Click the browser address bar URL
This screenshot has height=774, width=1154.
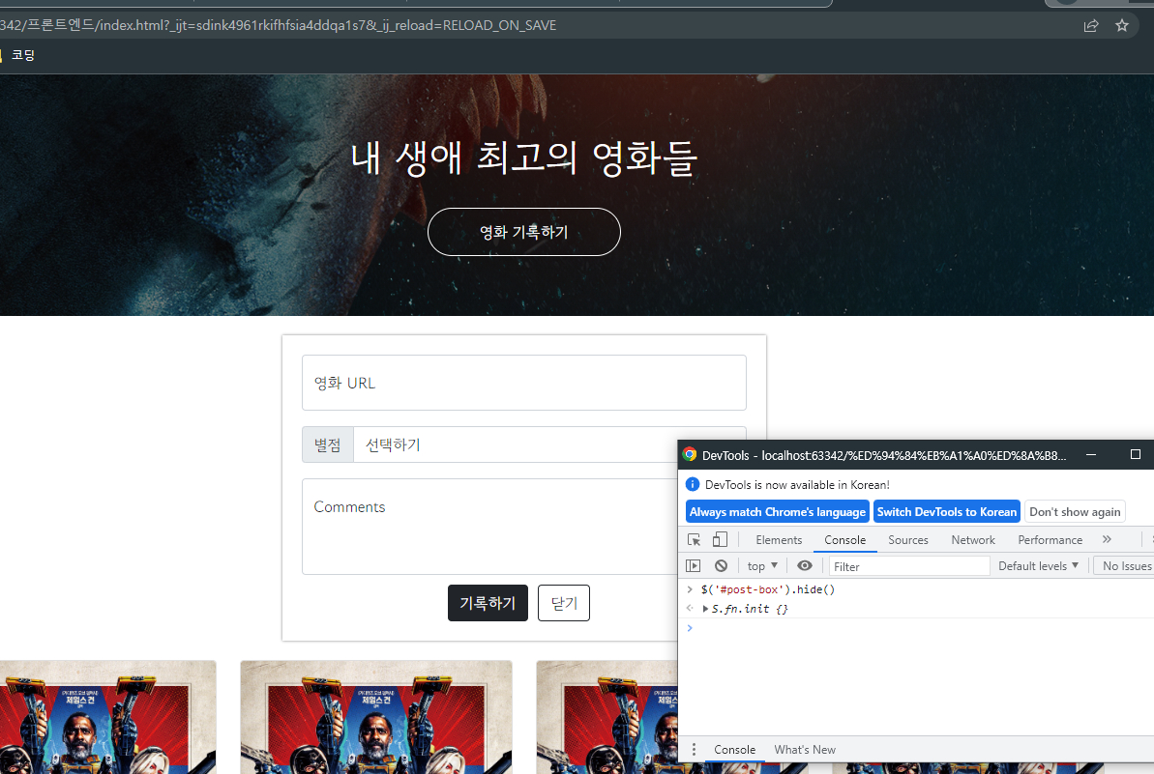(279, 26)
